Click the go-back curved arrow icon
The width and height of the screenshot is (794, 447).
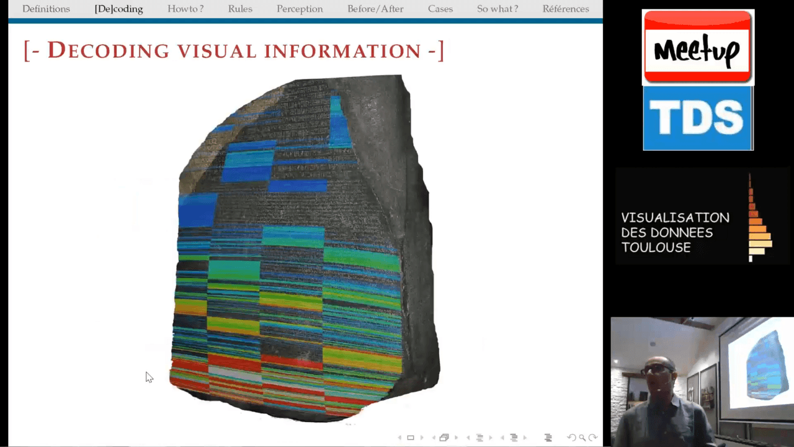[x=572, y=438]
